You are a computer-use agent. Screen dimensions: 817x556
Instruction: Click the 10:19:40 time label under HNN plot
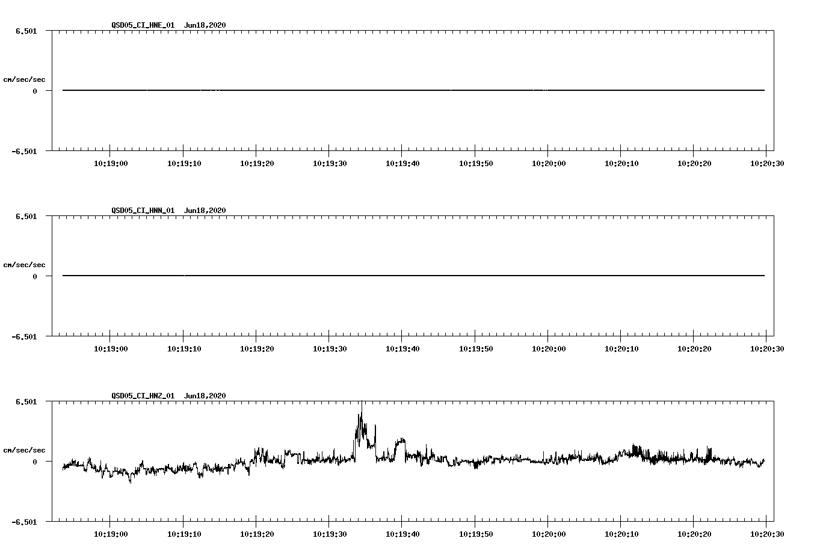[x=402, y=348]
